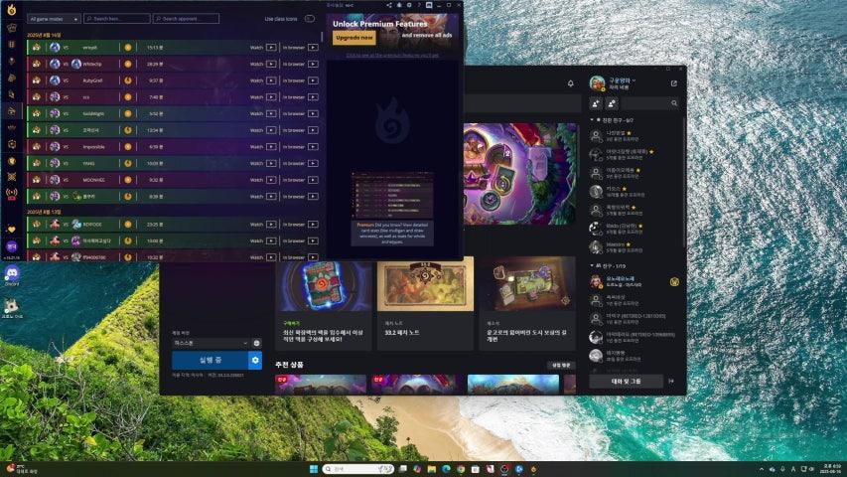This screenshot has width=847, height=477.
Task: Collapse the favorite friends group
Action: (x=592, y=120)
